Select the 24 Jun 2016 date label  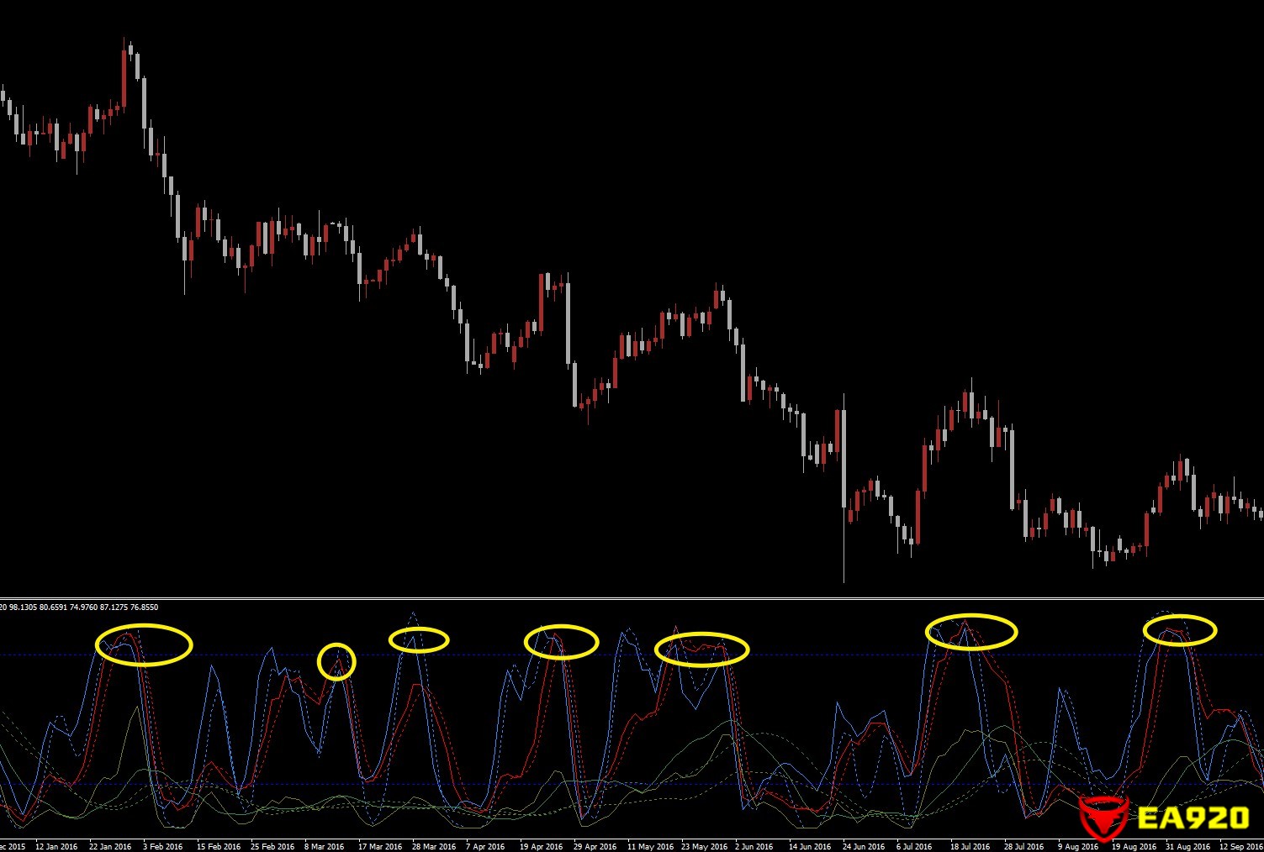862,846
